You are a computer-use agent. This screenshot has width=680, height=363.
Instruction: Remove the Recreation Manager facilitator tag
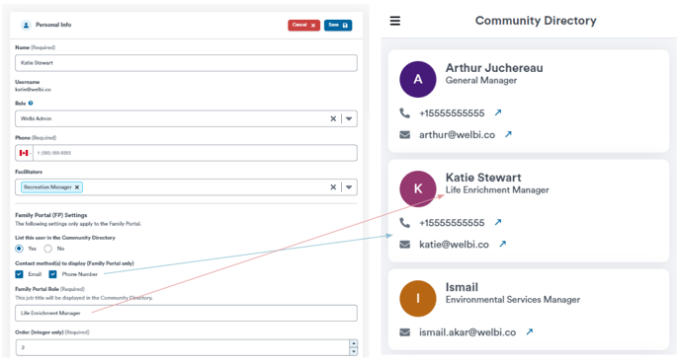[77, 187]
